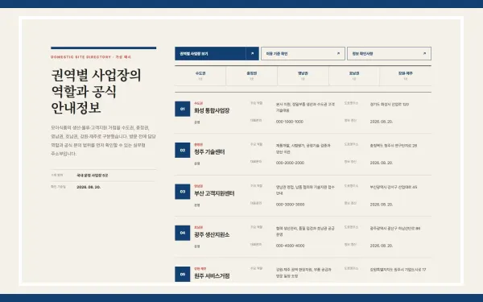Click the 청주 기술센터 site name
Viewport: 483px width, 302px height.
209,152
